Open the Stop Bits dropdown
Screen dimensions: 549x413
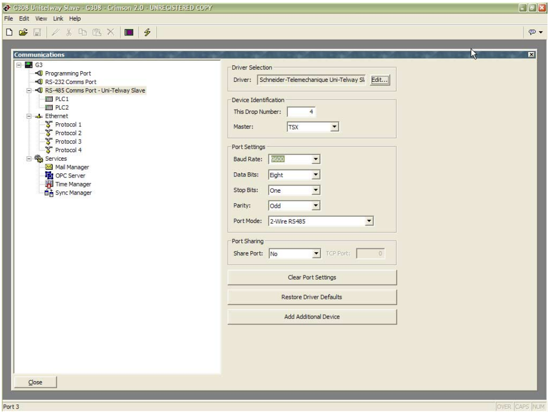coord(315,190)
